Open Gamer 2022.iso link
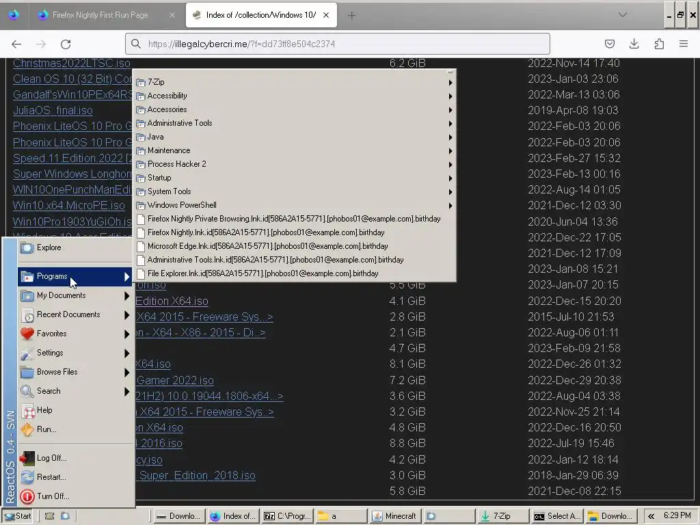Screen dimensions: 700x525 point(175,380)
